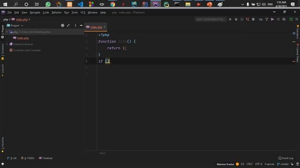The image size is (300, 168).
Task: Open WhatsApp from the Windows taskbar
Action: [x=48, y=4]
